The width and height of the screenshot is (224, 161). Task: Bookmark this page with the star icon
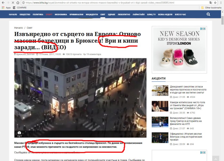(216, 3)
